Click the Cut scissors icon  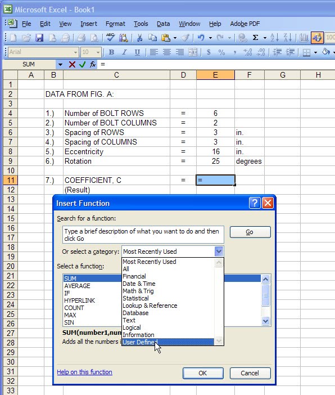click(x=139, y=38)
